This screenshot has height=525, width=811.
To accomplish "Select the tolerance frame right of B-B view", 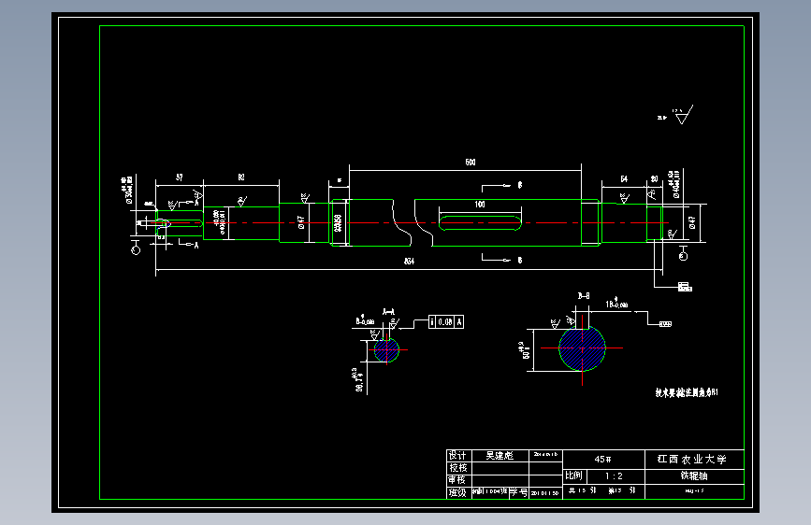I will point(665,324).
